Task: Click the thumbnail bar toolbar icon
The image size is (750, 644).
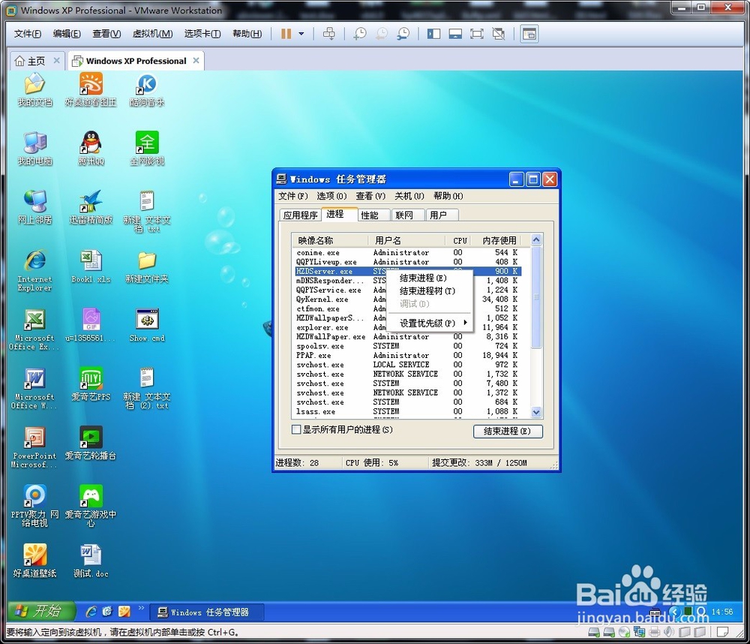Action: [x=455, y=34]
